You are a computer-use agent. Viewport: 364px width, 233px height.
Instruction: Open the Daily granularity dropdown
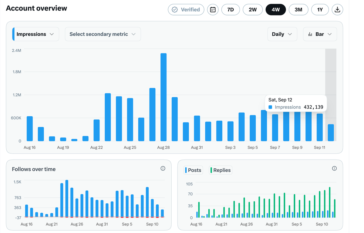point(282,34)
